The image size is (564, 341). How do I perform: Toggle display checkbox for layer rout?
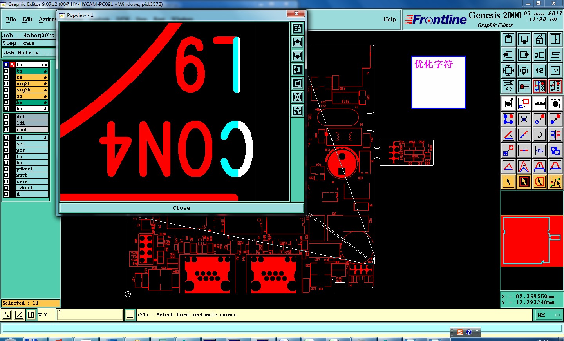[6, 129]
